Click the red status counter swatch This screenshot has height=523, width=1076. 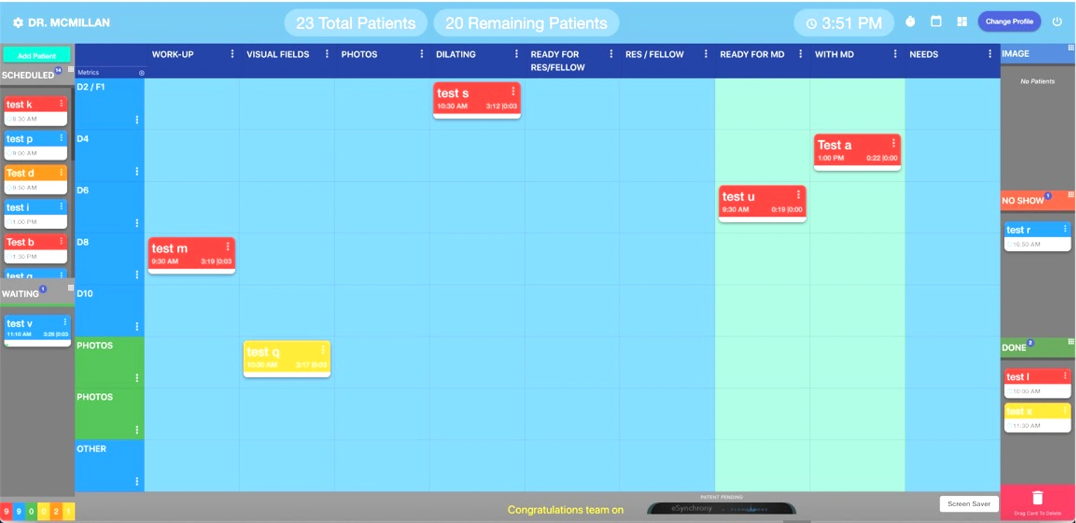(x=6, y=511)
